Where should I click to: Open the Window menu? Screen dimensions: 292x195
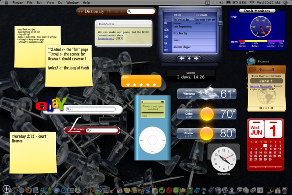(x=72, y=3)
